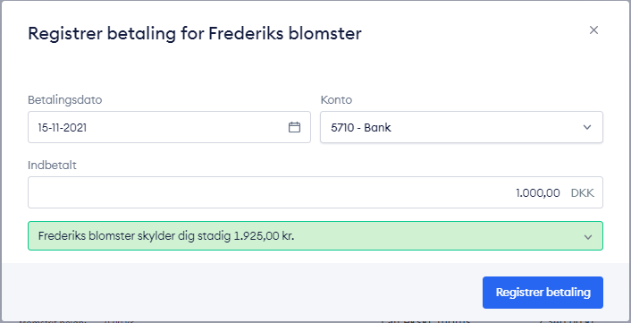
Task: Expand the green outstanding balance banner chevron
Action: tap(588, 237)
